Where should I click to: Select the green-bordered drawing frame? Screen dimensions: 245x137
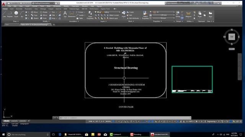[x=192, y=80]
